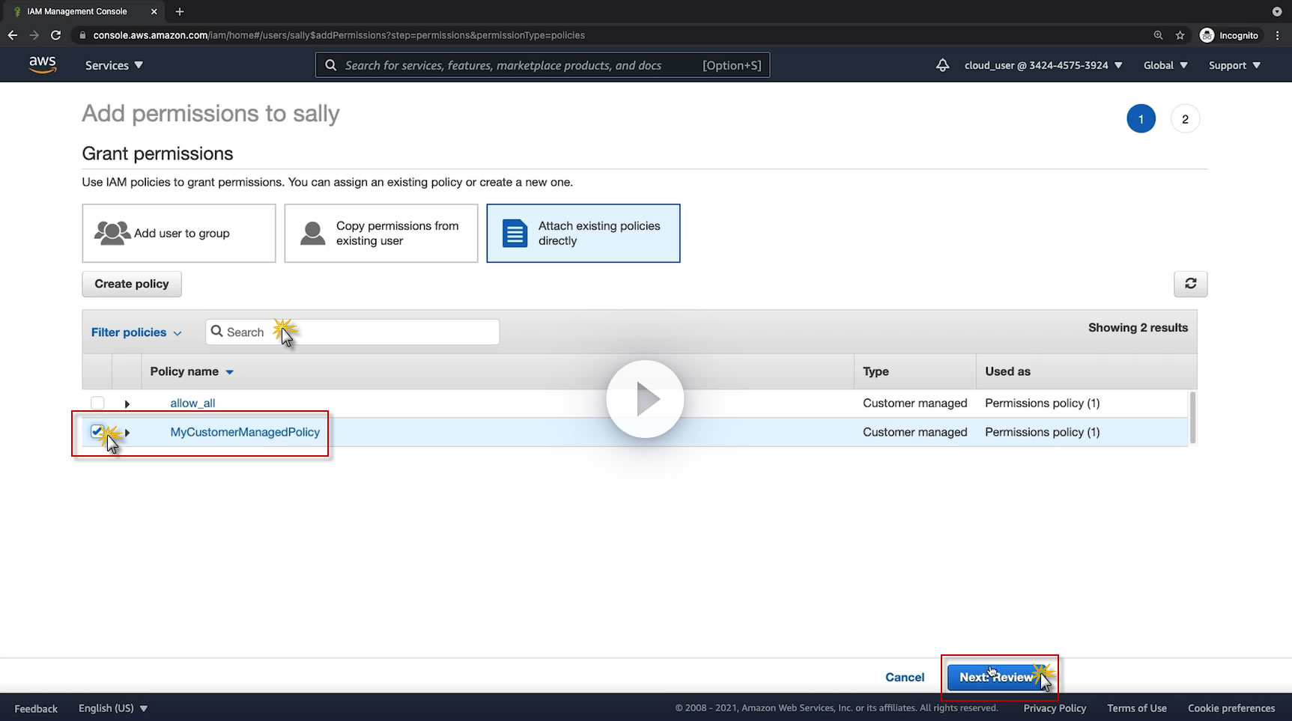The width and height of the screenshot is (1292, 721).
Task: Click the policy table scrollbar
Action: coord(1192,418)
